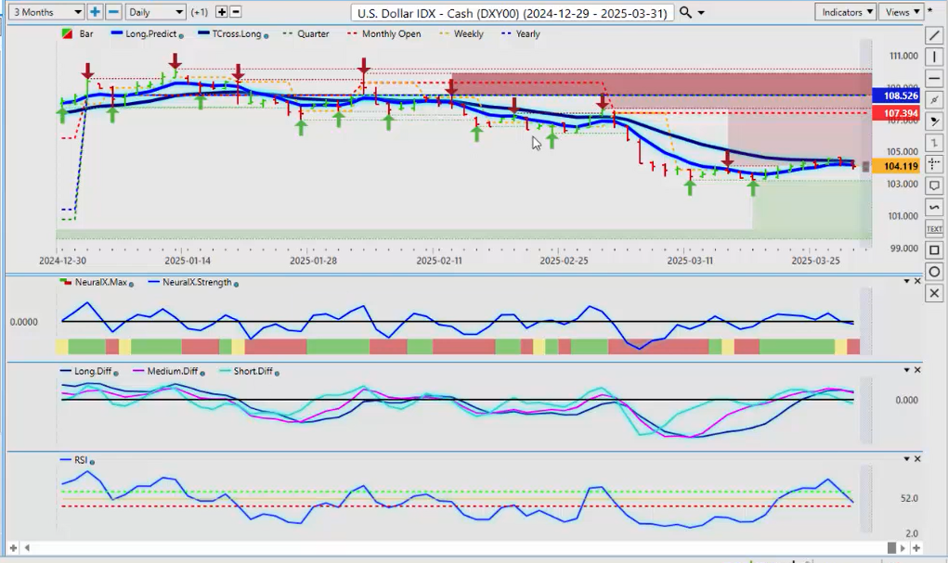Viewport: 948px width, 563px height.
Task: Select the ellipse shape tool
Action: point(935,272)
